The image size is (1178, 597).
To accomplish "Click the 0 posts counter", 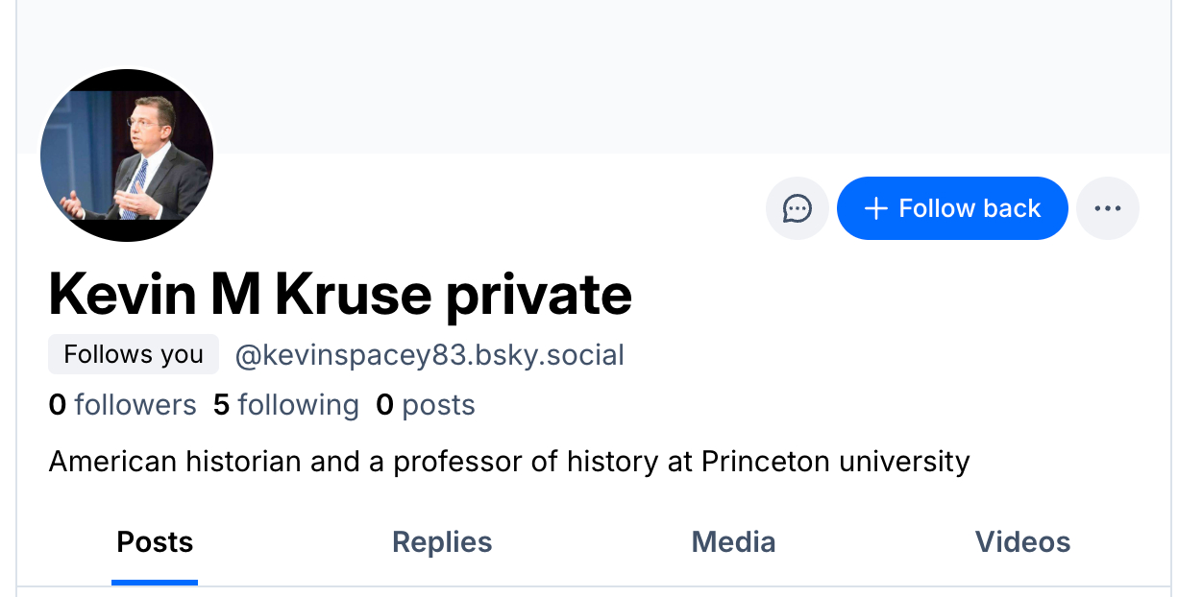I will (425, 405).
